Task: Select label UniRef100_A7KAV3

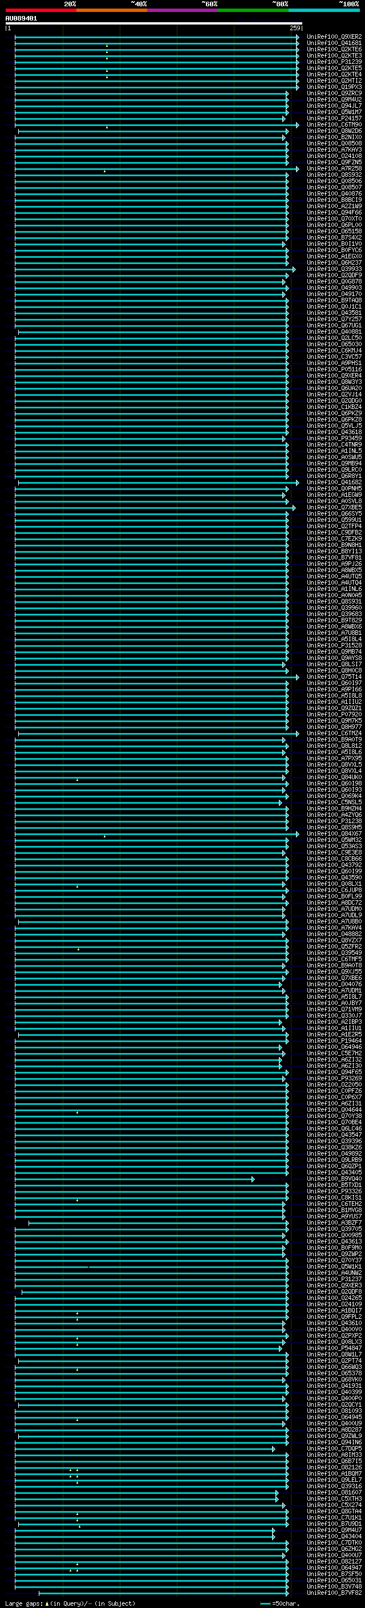Action: pos(334,150)
